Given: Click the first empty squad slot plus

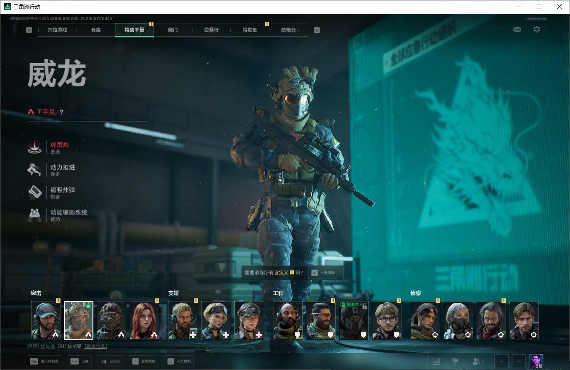Looking at the screenshot, I should [502, 362].
